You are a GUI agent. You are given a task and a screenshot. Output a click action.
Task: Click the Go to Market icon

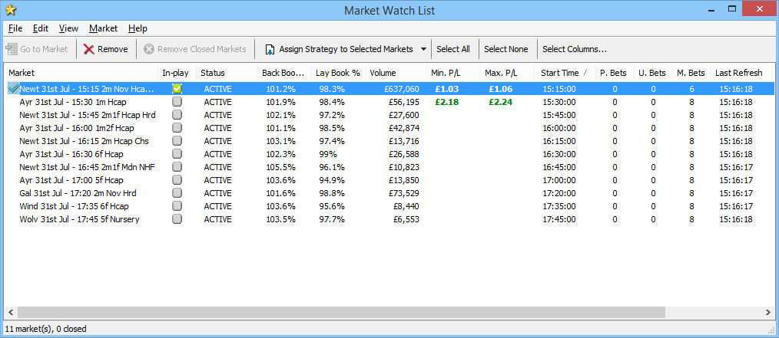(x=12, y=49)
